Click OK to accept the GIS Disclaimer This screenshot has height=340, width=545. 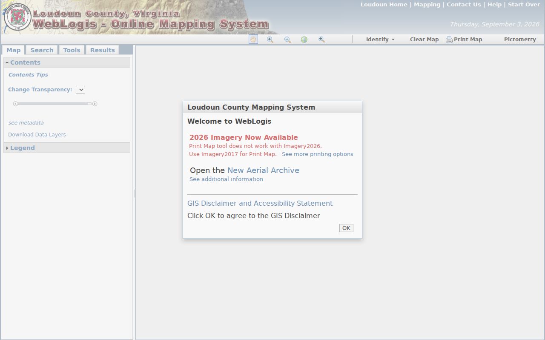tap(346, 228)
